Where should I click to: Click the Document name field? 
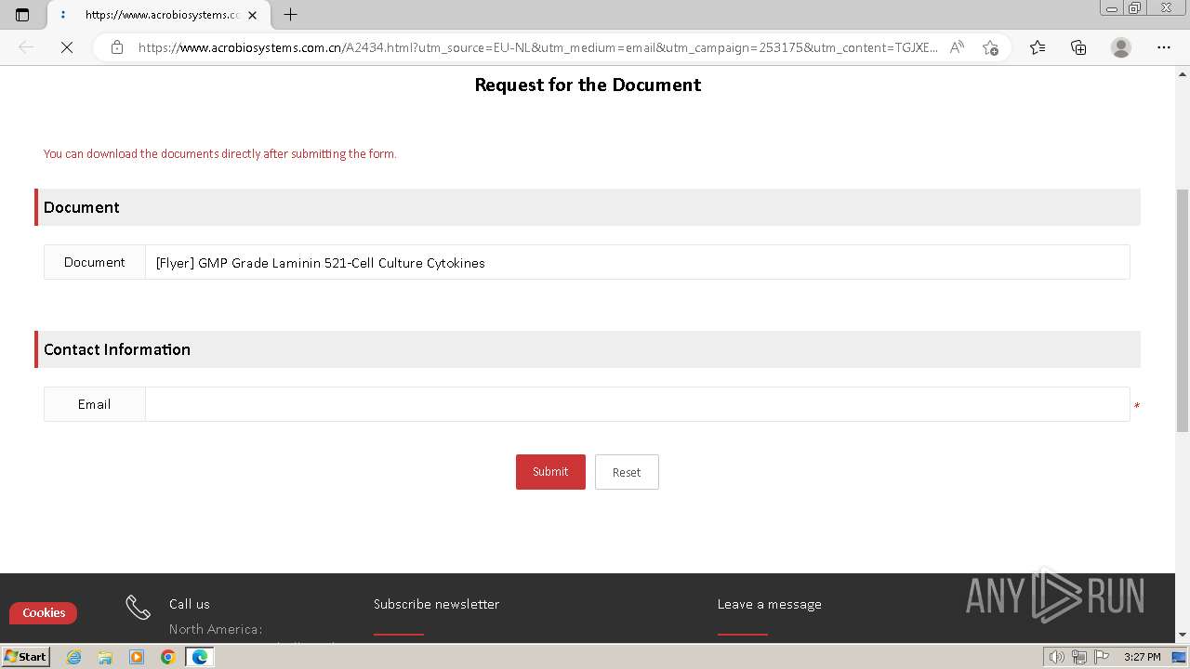point(637,262)
